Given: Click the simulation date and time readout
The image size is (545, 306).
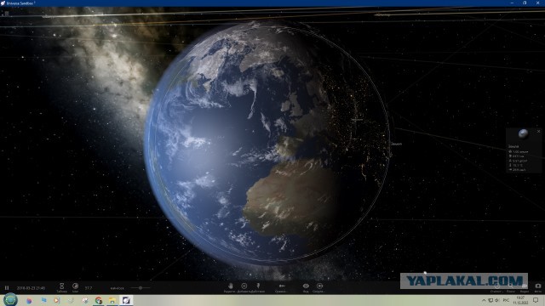Looking at the screenshot, I should (x=31, y=288).
